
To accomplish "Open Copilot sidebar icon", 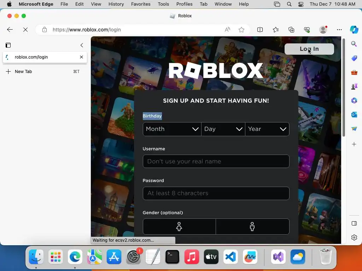I will (x=354, y=30).
